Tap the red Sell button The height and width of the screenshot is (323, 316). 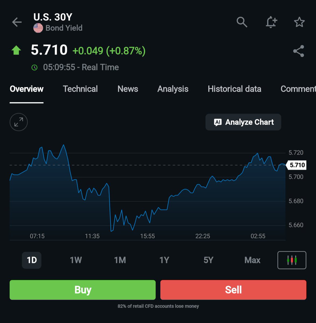pos(233,290)
